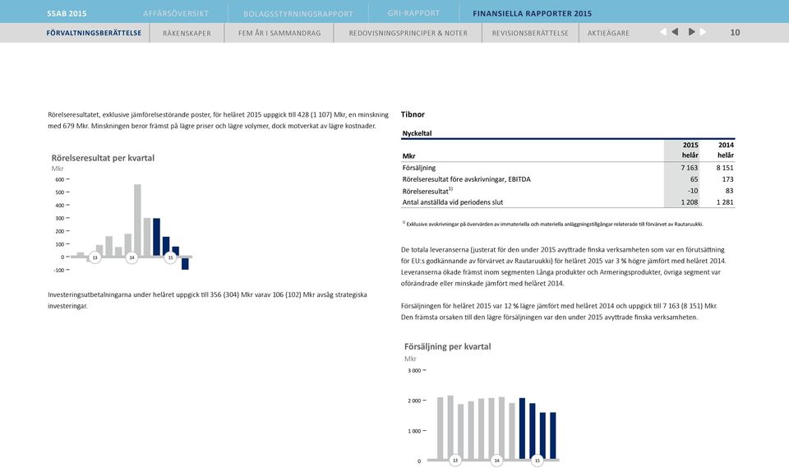The image size is (789, 468).
Task: Select Finansiella Rapporter 2015 tab
Action: (x=532, y=14)
